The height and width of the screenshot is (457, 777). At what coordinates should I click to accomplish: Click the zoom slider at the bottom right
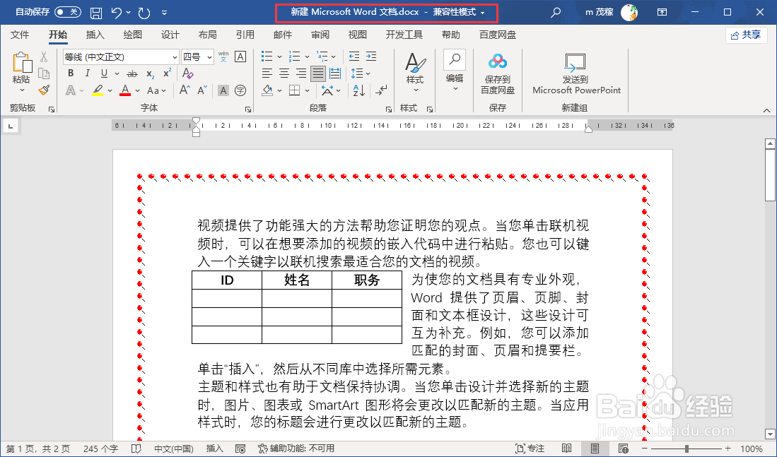point(687,448)
